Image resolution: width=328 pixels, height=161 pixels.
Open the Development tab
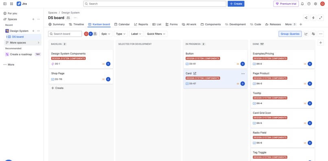point(235,24)
